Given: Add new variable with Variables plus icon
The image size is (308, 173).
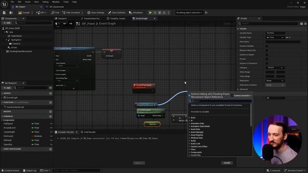Looking at the screenshot, I should tap(51, 116).
